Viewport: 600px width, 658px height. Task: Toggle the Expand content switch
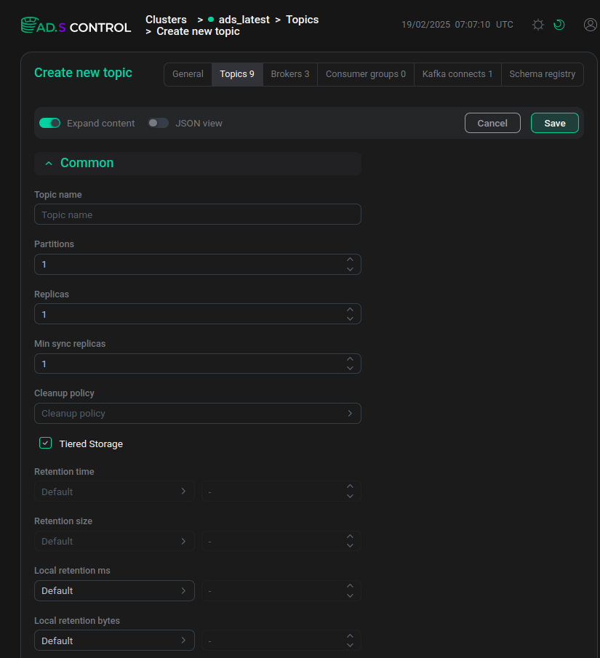point(50,123)
